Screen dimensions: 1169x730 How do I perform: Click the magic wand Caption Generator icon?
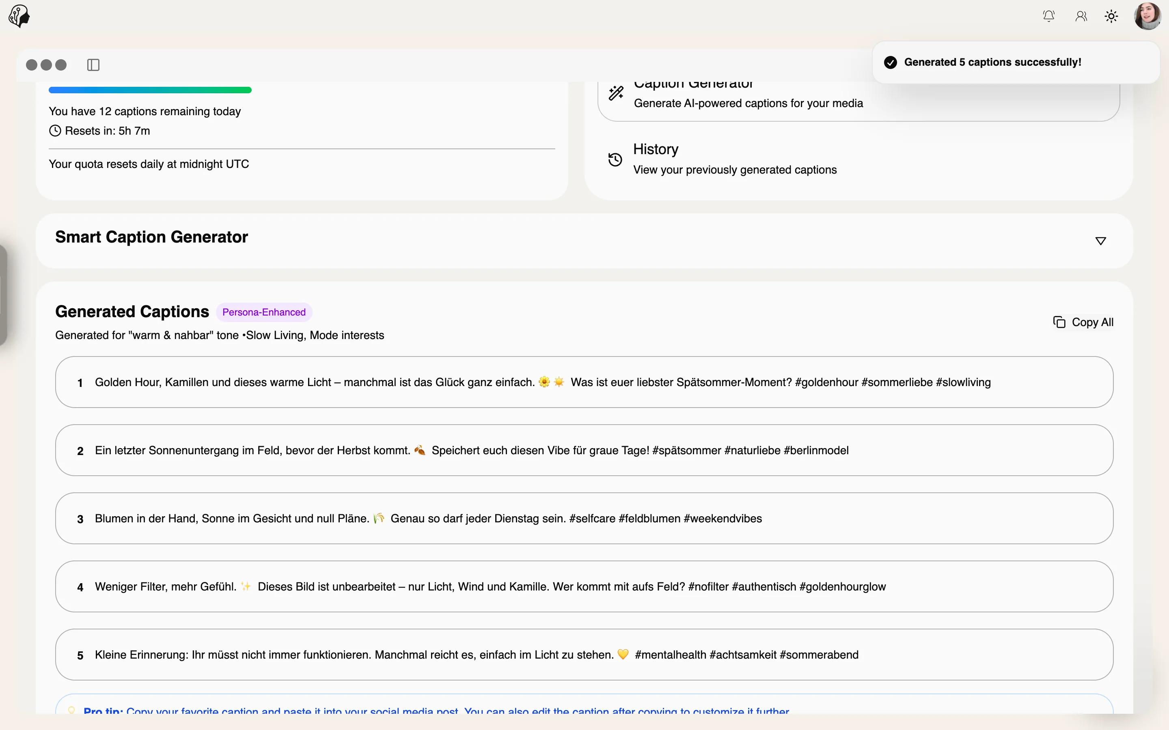615,93
